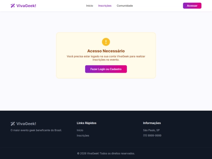
Task: Click the 'Você precisa estar logado' message text
Action: pos(106,58)
